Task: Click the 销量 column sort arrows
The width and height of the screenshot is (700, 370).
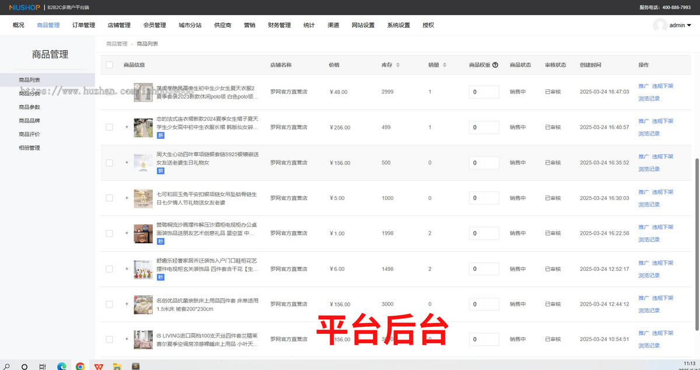Action: tap(444, 65)
